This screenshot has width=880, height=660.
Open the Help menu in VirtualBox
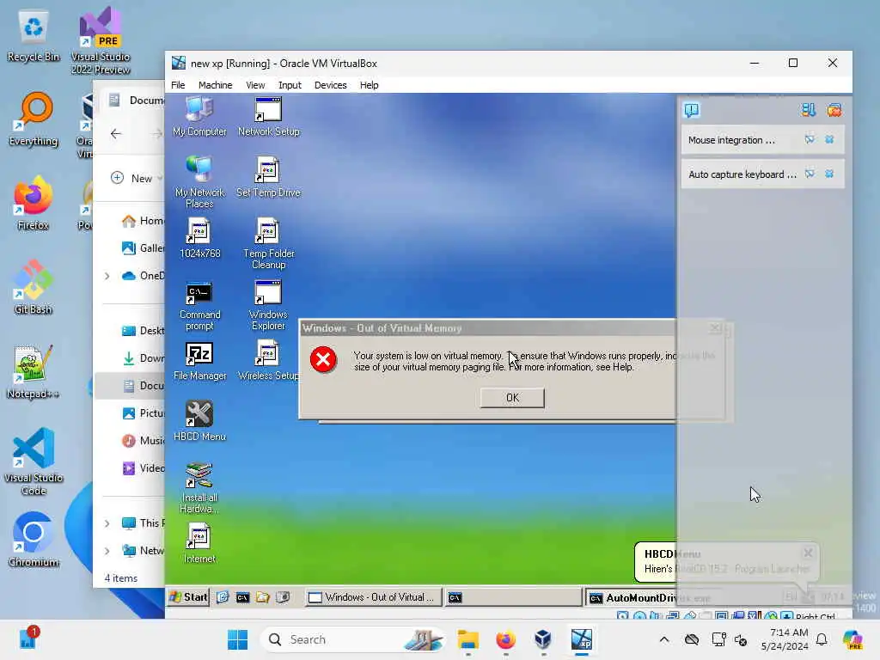[369, 85]
